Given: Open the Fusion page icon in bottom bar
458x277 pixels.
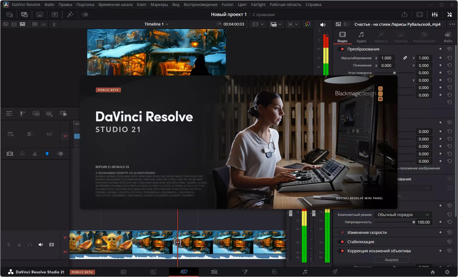Looking at the screenshot, I should [x=244, y=272].
